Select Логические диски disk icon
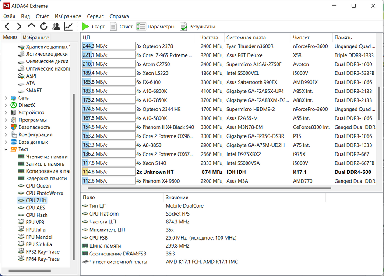 [x=21, y=54]
